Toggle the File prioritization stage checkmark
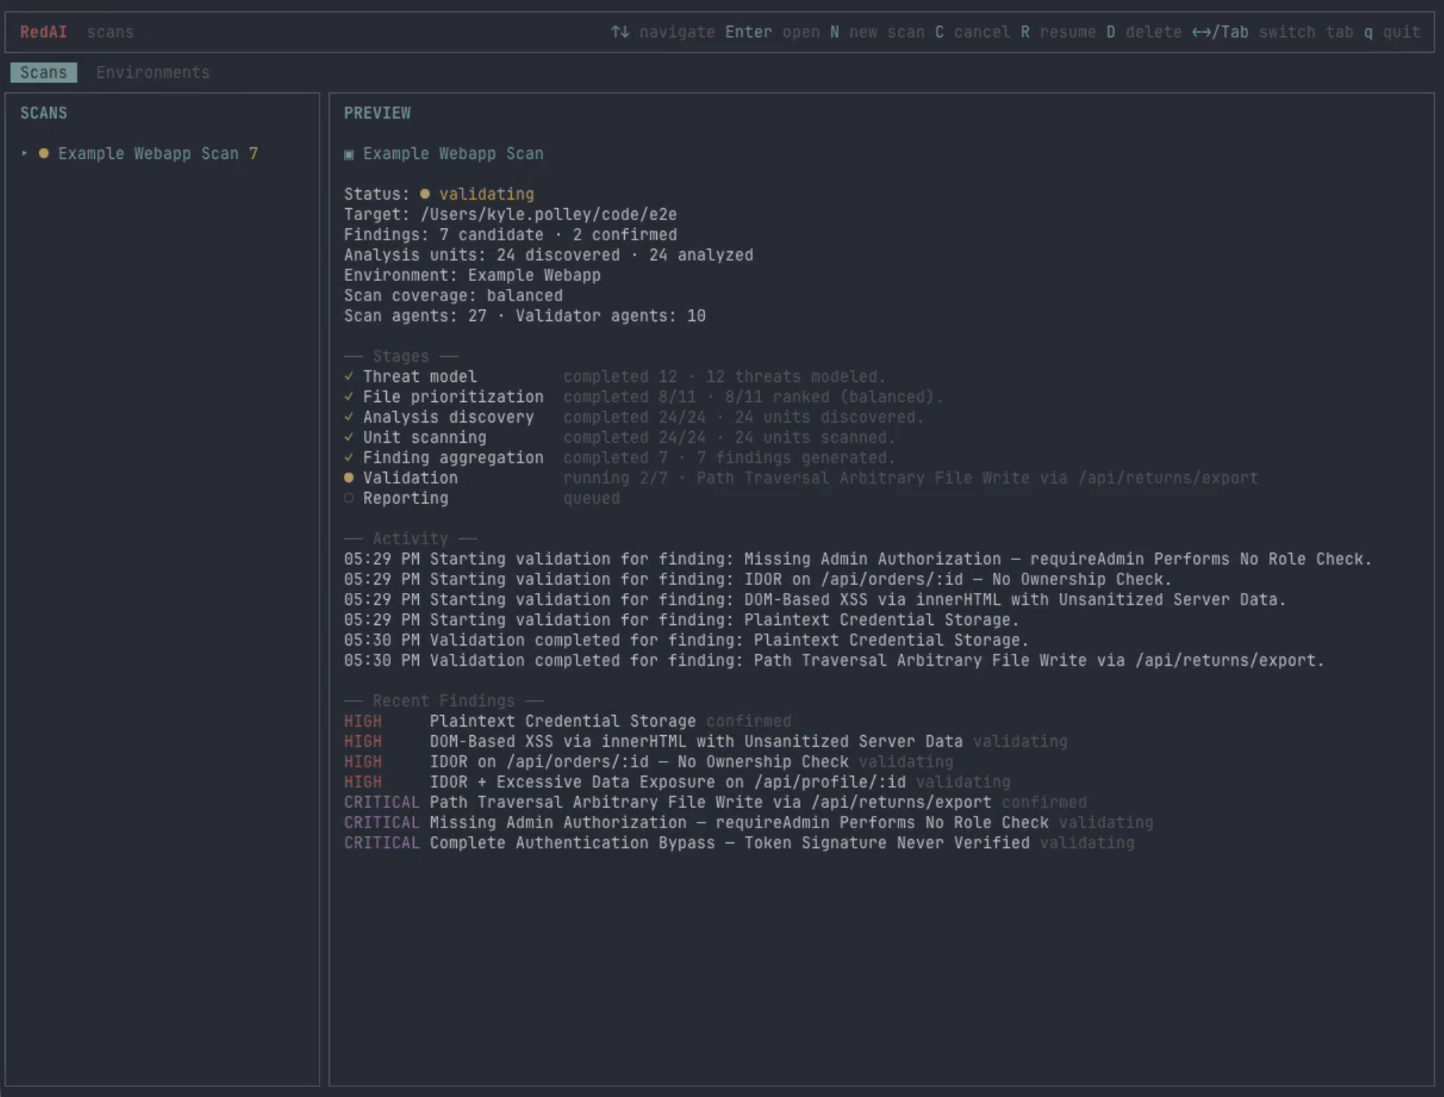1444x1097 pixels. tap(349, 396)
